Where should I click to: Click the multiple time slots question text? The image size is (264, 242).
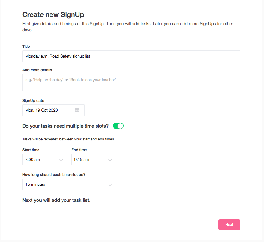[66, 126]
